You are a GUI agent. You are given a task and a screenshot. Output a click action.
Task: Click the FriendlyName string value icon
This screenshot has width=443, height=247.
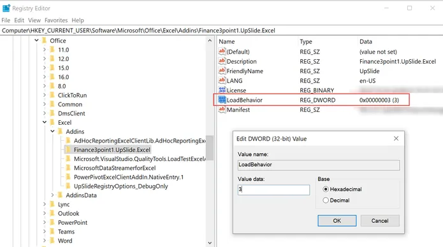(x=222, y=71)
